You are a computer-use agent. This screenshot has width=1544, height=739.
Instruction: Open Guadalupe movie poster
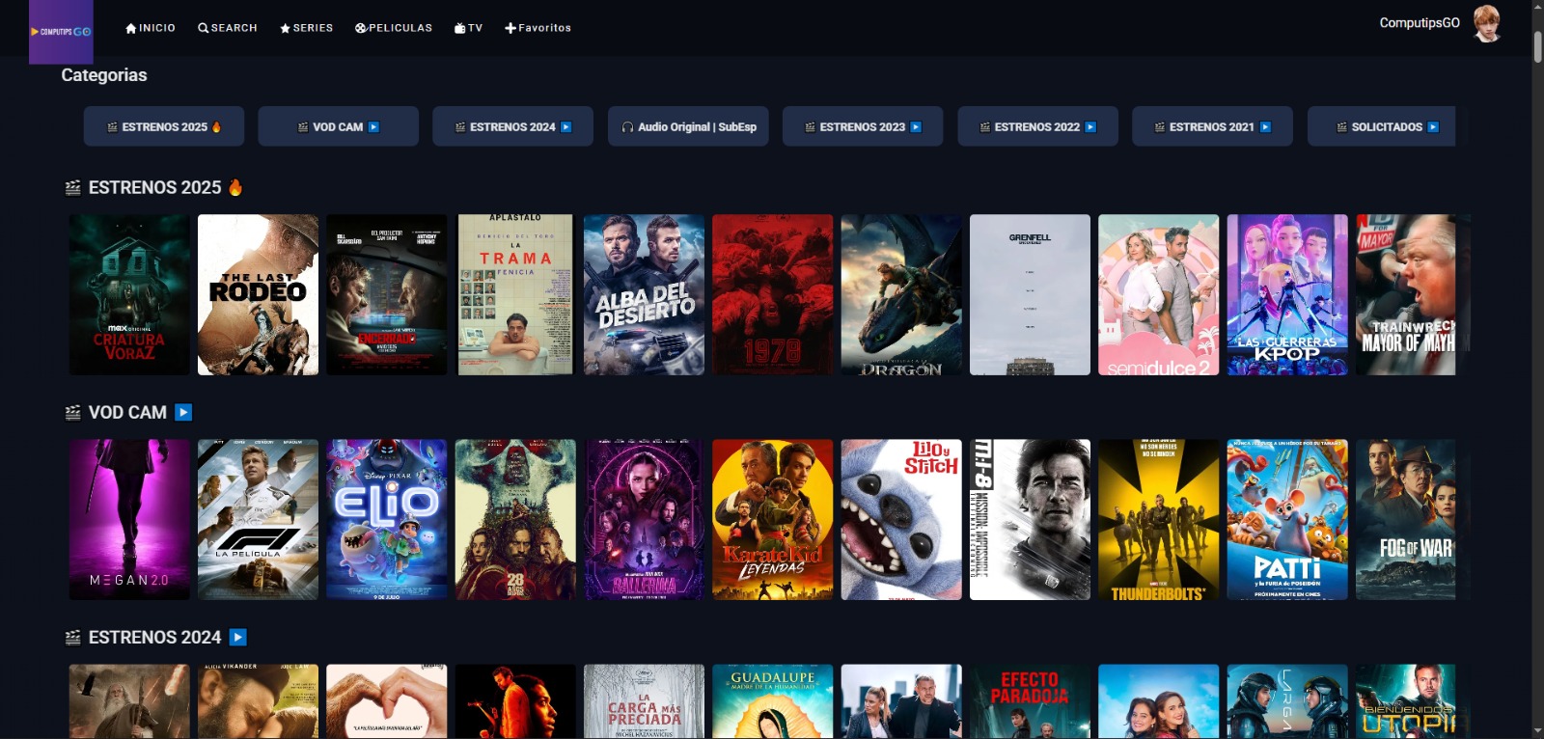(x=772, y=701)
